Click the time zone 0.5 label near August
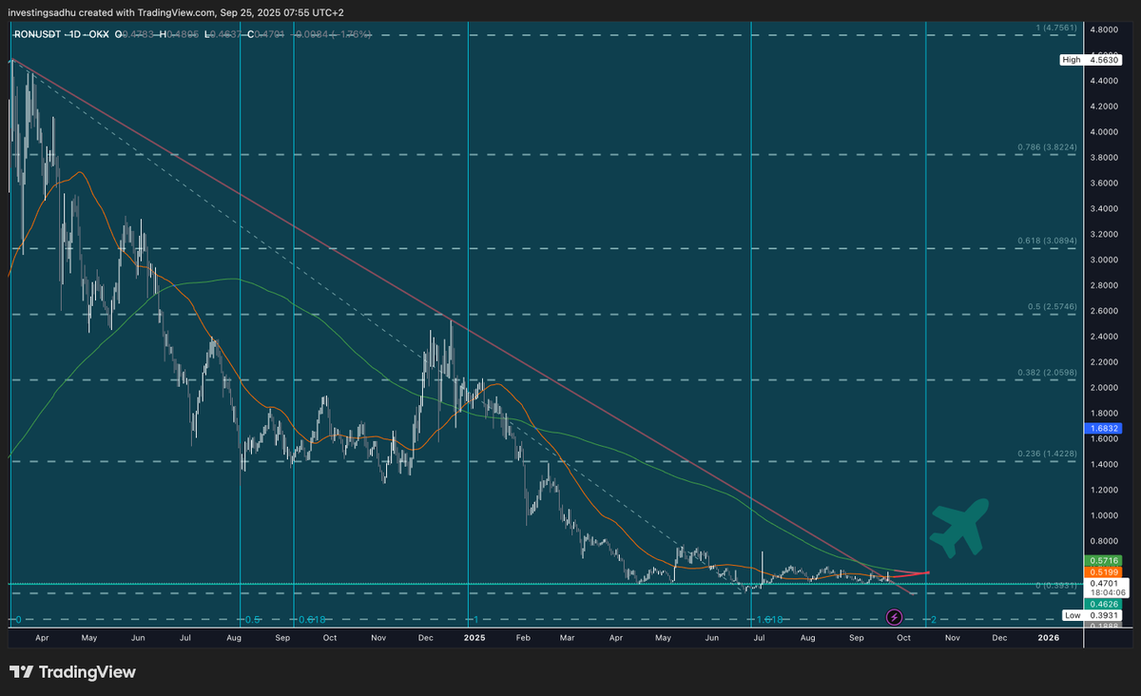Image resolution: width=1141 pixels, height=696 pixels. pos(252,619)
